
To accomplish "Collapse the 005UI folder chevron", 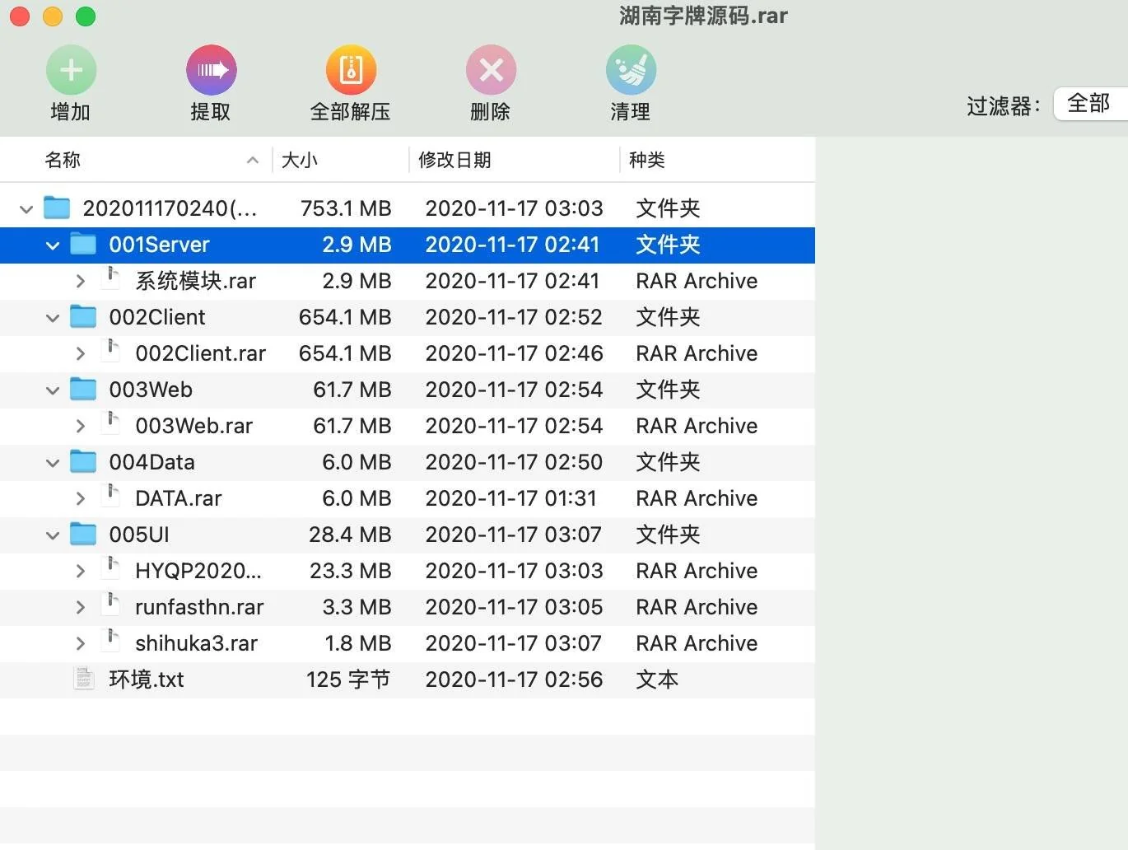I will tap(53, 535).
